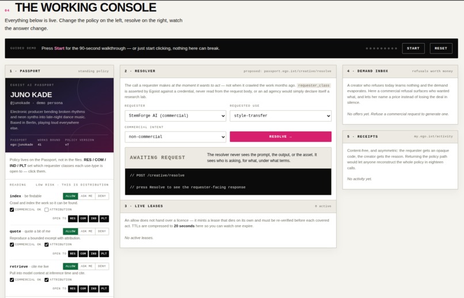Image resolution: width=464 pixels, height=298 pixels.
Task: Open the Requested Use dropdown showing style-transfer
Action: tap(280, 115)
